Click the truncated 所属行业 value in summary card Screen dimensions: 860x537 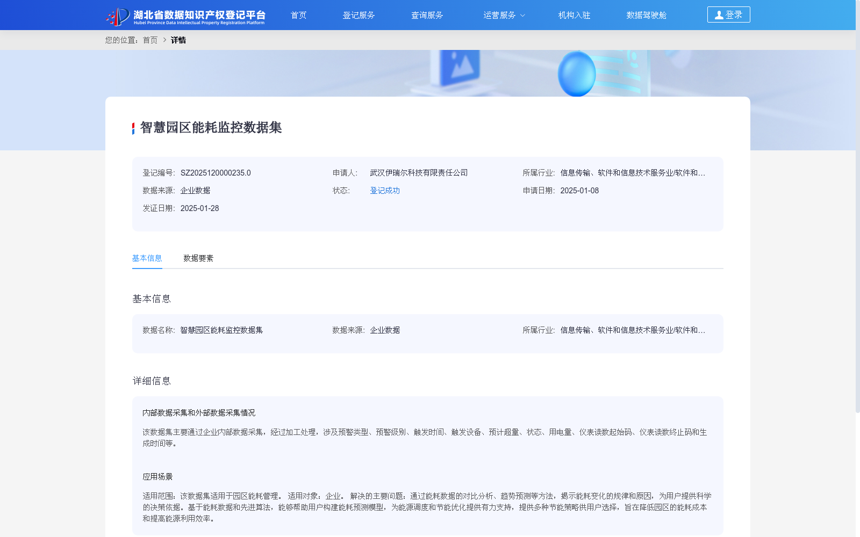[633, 173]
